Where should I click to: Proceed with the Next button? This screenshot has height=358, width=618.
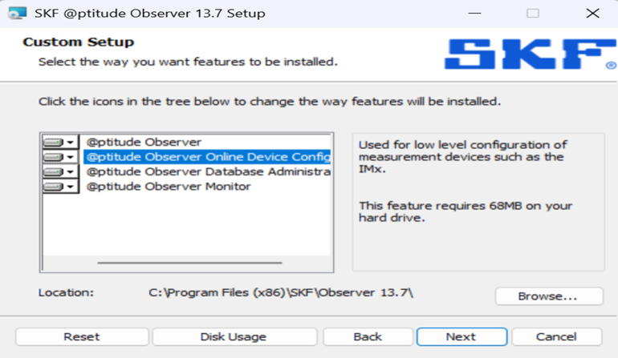(x=461, y=336)
